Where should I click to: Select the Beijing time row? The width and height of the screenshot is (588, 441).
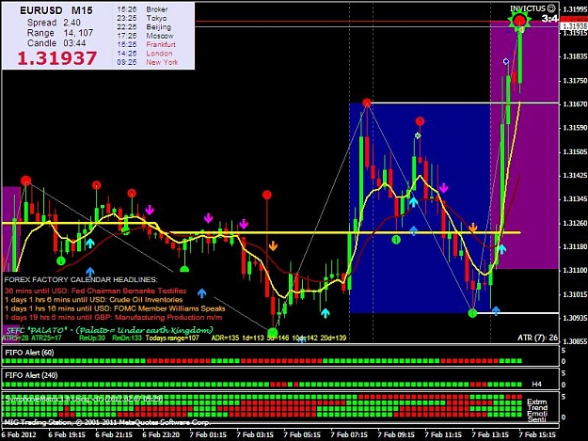144,27
